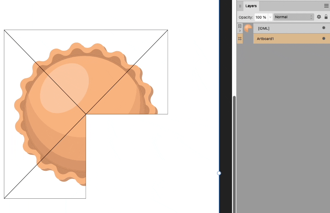Toggle visibility of the [IDML] layer
The height and width of the screenshot is (213, 330).
[324, 28]
